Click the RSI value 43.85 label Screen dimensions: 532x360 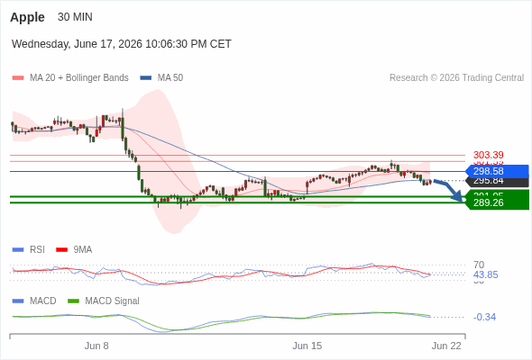click(485, 274)
